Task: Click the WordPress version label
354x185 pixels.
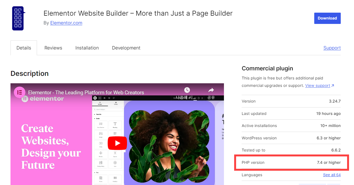Action: pyautogui.click(x=259, y=138)
